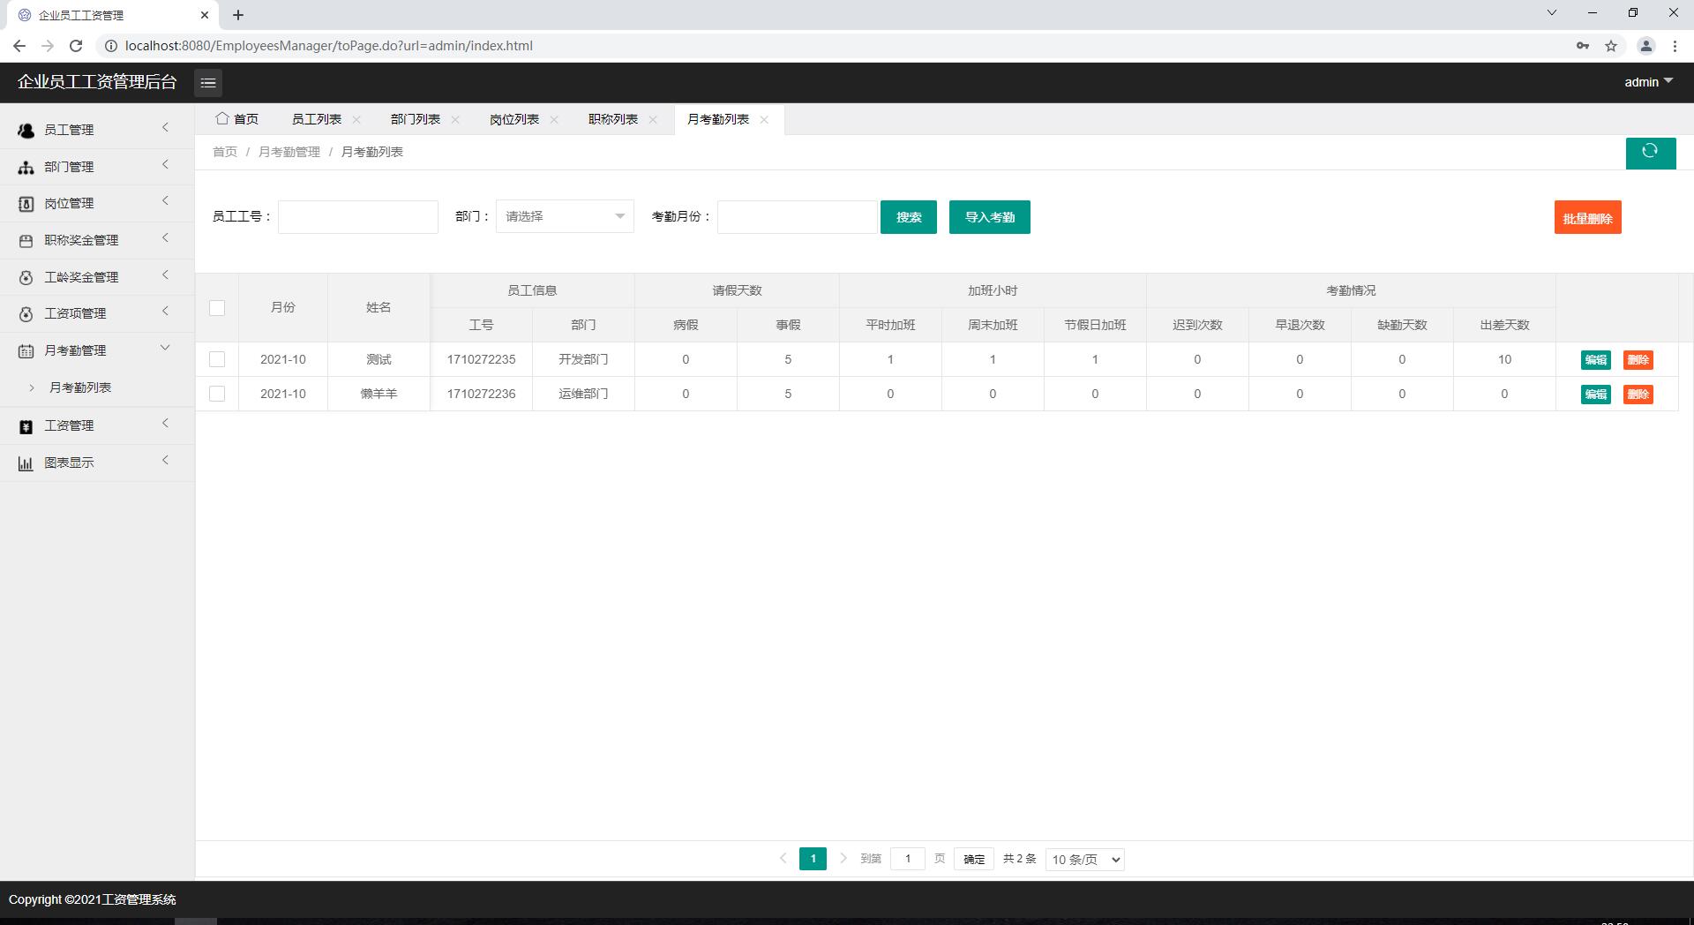Click the 员工管理 person icon in sidebar
The width and height of the screenshot is (1694, 925).
point(26,131)
